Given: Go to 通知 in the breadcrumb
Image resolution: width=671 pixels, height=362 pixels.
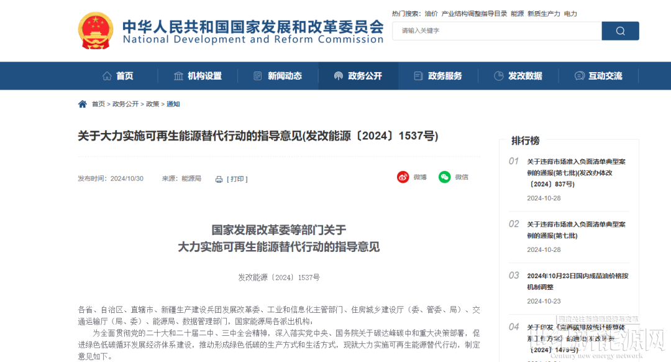Looking at the screenshot, I should click(x=173, y=104).
